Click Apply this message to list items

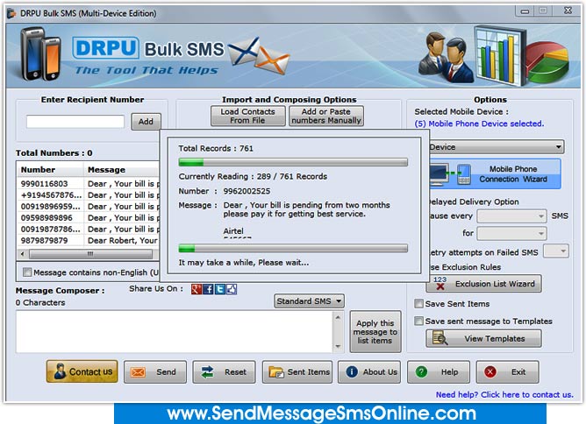(375, 331)
